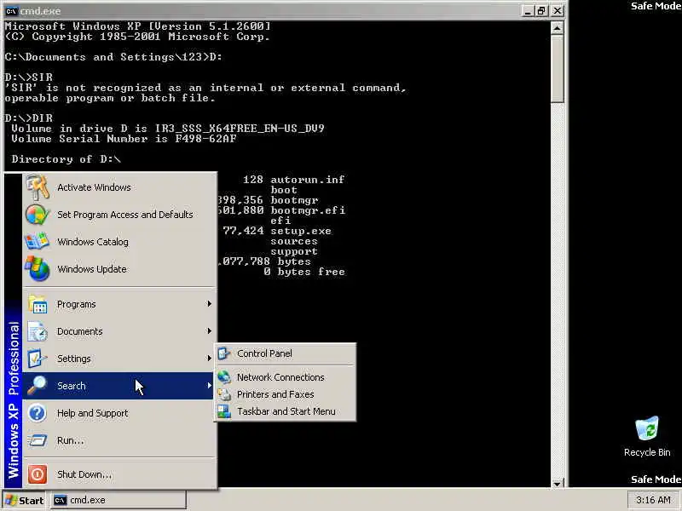682x511 pixels.
Task: Open Set Program Access and Defaults
Action: click(119, 215)
